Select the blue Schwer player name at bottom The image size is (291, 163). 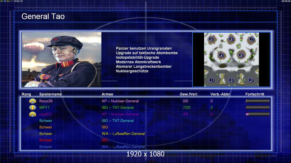coord(46,147)
